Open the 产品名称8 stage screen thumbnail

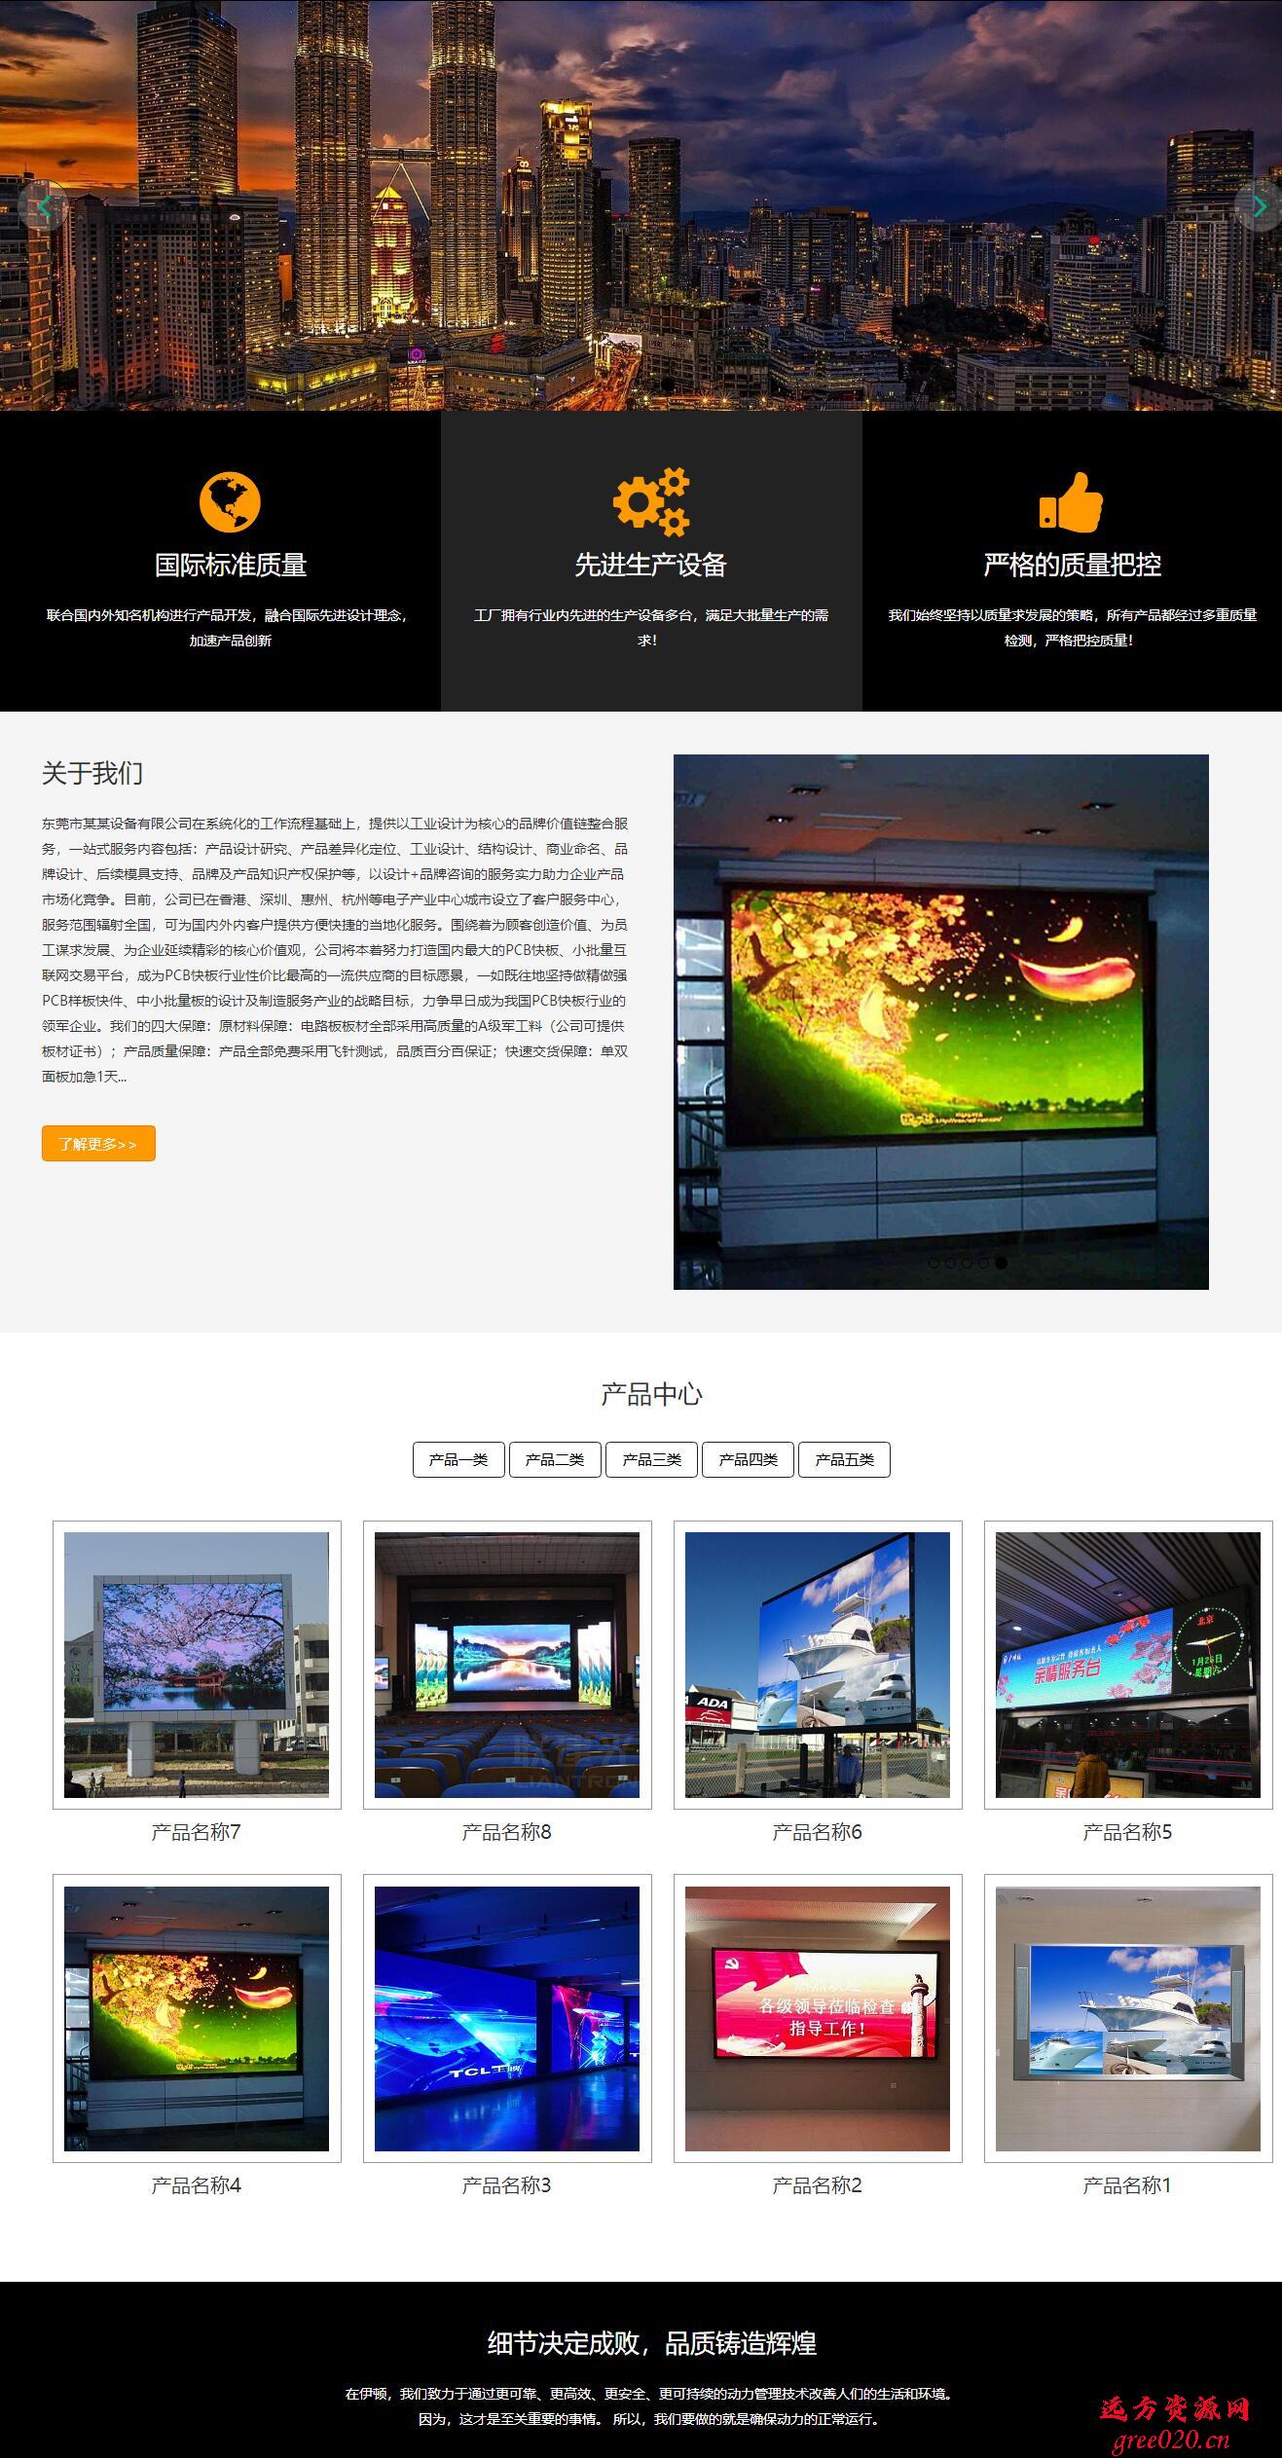click(507, 1665)
